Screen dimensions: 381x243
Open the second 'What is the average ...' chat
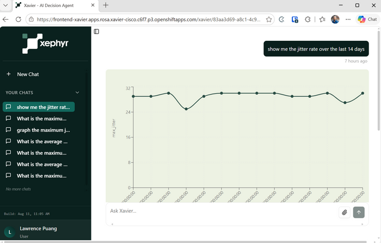[x=39, y=164]
